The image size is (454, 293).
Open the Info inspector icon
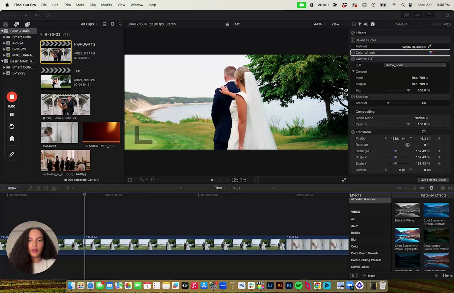click(372, 24)
